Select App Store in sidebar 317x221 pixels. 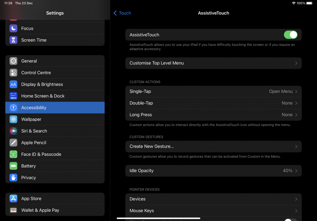tap(55, 199)
